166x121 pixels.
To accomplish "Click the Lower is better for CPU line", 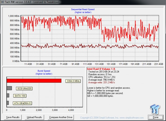I will click(x=109, y=88).
